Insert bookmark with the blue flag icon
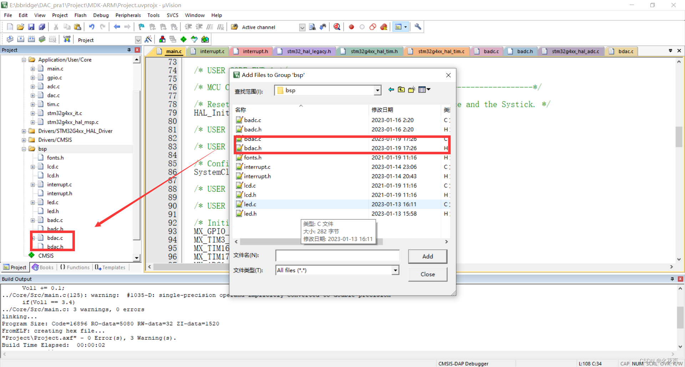Image resolution: width=685 pixels, height=367 pixels. (x=141, y=27)
